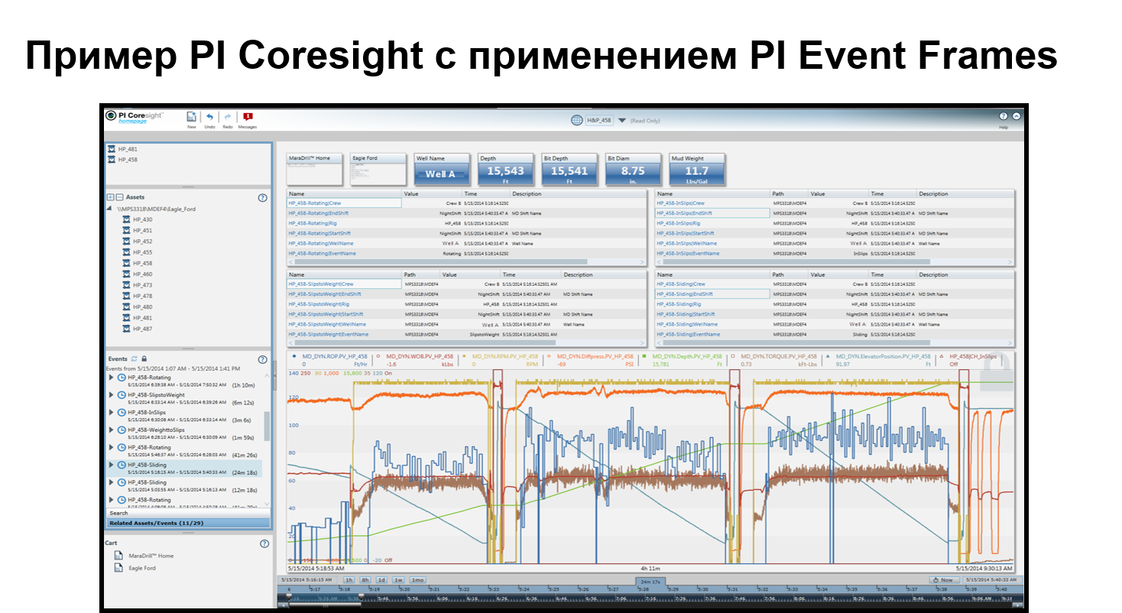Refresh the Events list with refresh icon
This screenshot has width=1122, height=613.
pyautogui.click(x=135, y=358)
